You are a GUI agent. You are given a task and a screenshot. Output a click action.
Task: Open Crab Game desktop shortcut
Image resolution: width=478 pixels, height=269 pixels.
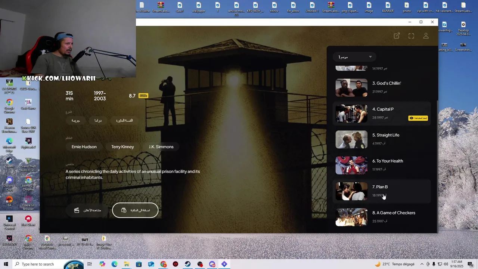tap(28, 104)
